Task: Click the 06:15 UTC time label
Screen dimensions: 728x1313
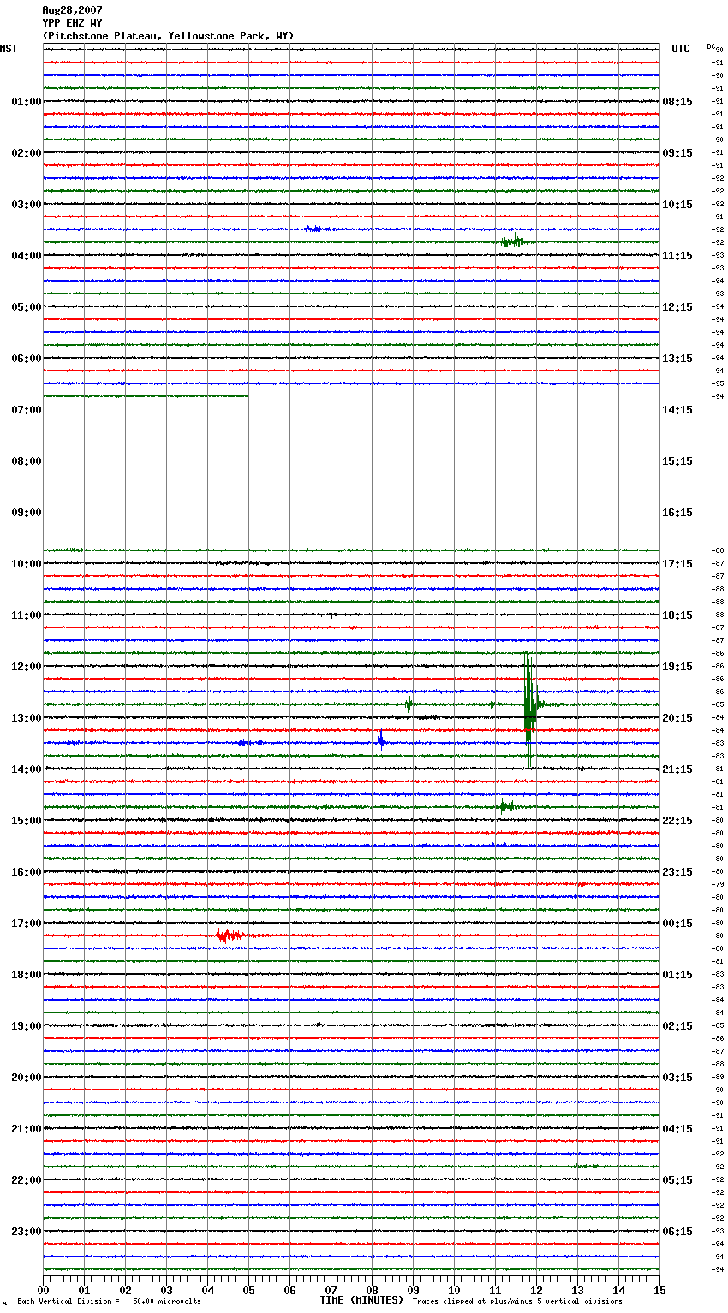Action: pyautogui.click(x=677, y=1232)
